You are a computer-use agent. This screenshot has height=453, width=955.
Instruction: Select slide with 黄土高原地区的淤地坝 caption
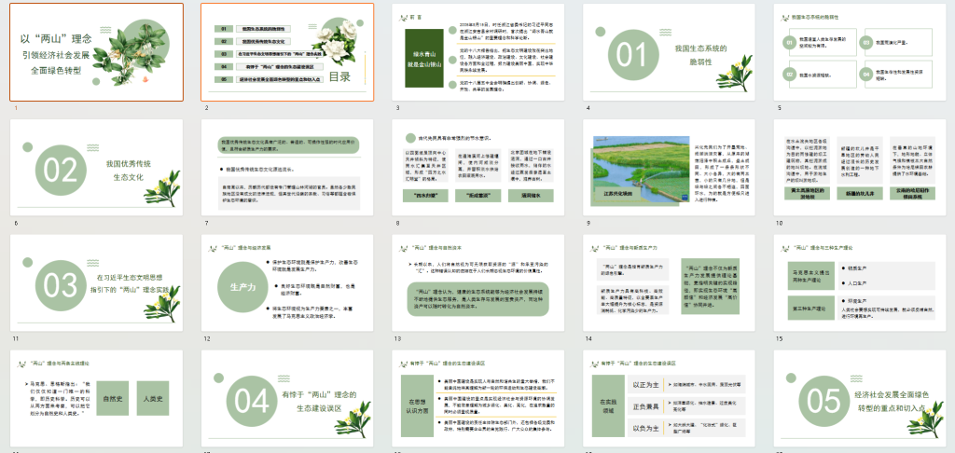coord(860,168)
